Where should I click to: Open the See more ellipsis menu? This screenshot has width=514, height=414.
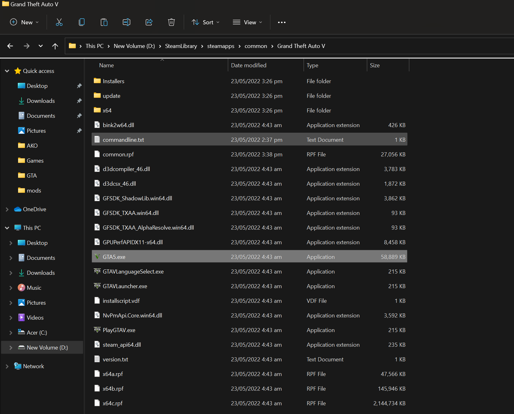click(282, 22)
